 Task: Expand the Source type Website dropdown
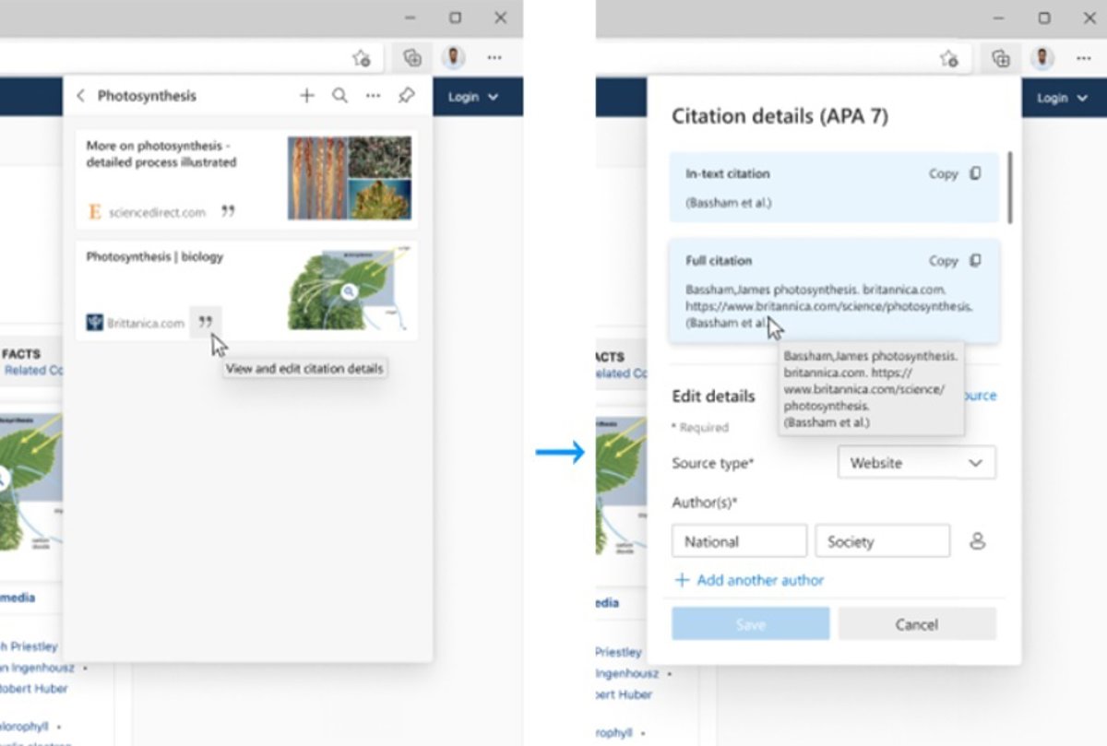coord(916,463)
